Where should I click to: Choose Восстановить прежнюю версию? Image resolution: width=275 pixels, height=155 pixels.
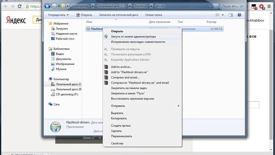pyautogui.click(x=142, y=99)
